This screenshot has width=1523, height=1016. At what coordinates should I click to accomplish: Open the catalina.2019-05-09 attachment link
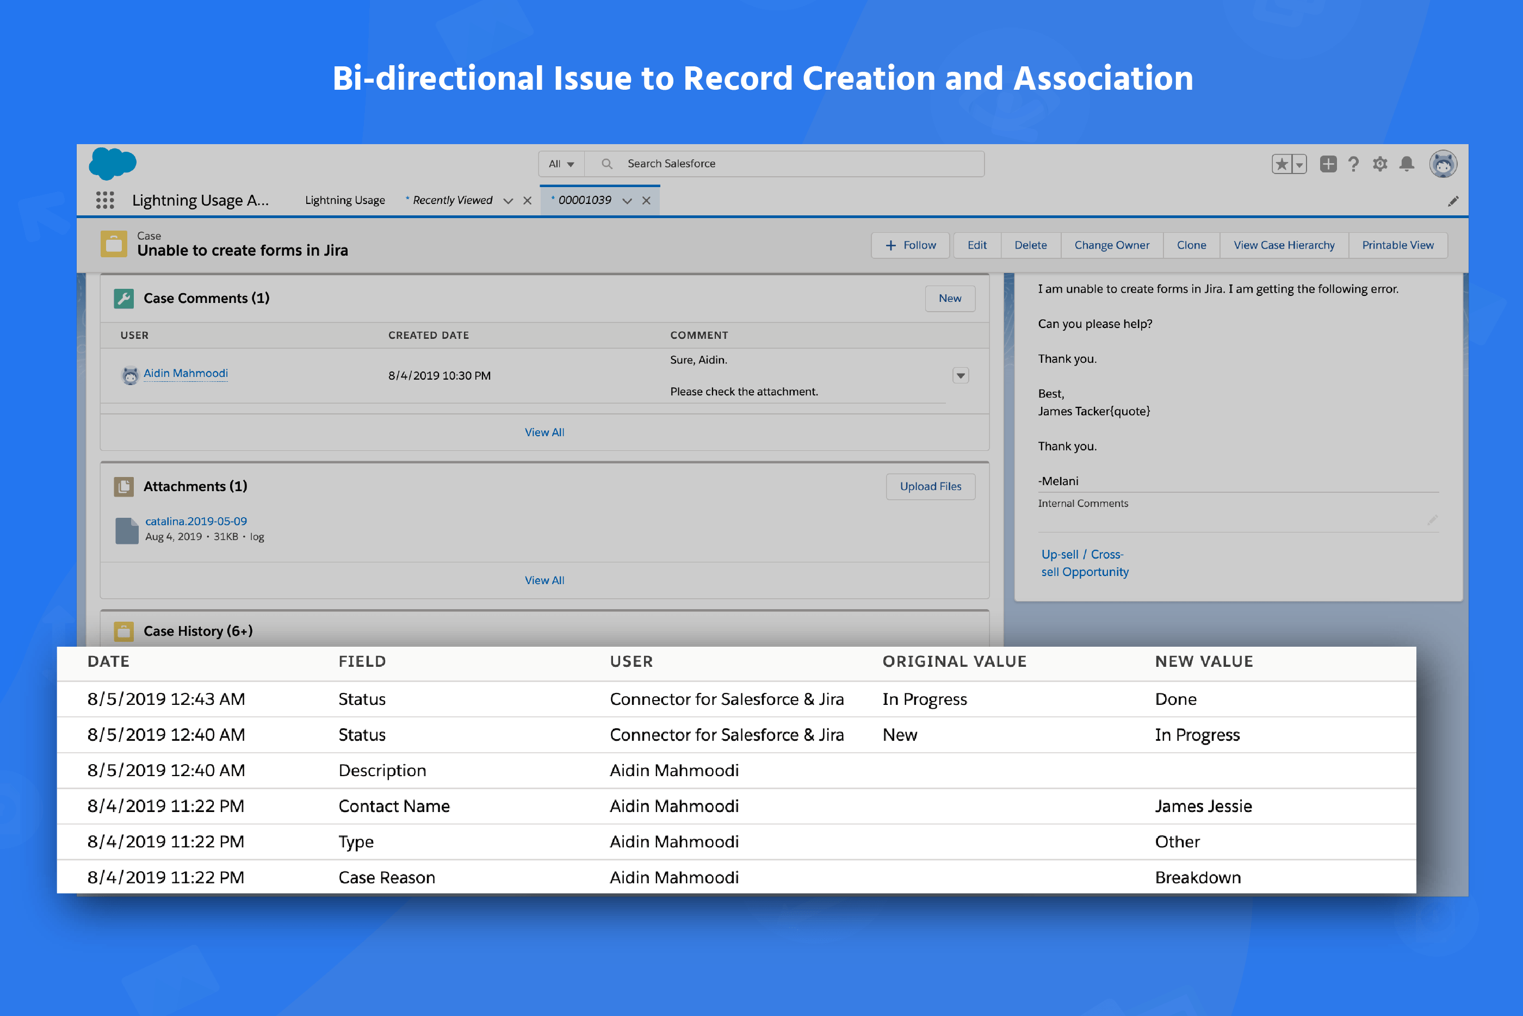click(x=196, y=521)
